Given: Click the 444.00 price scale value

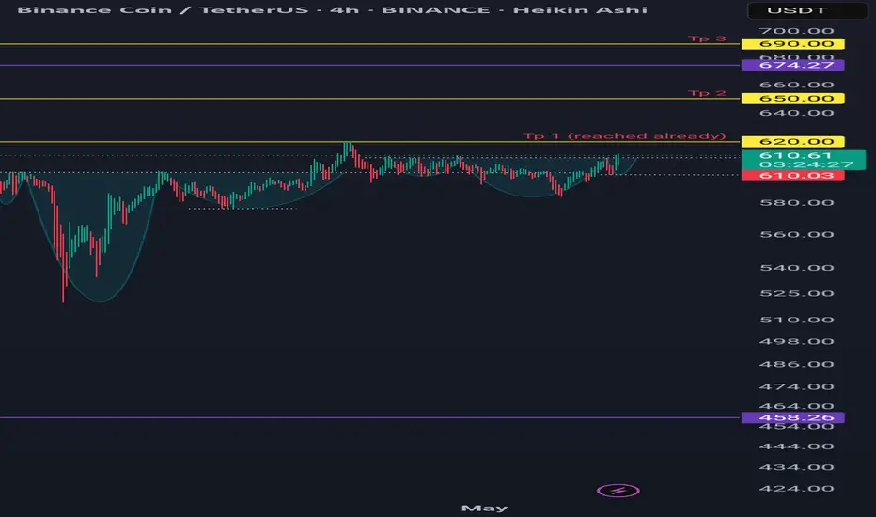Looking at the screenshot, I should [x=797, y=446].
